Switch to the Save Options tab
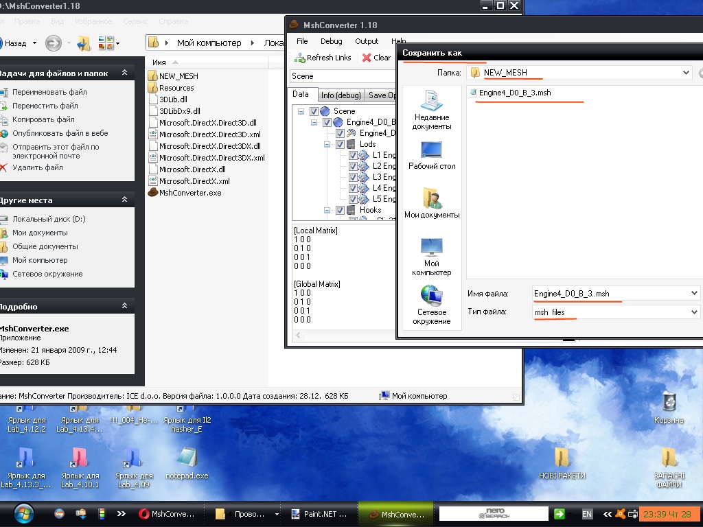Viewport: 703px width, 527px height. tap(381, 95)
